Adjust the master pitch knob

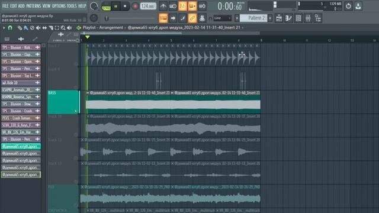[x=94, y=18]
